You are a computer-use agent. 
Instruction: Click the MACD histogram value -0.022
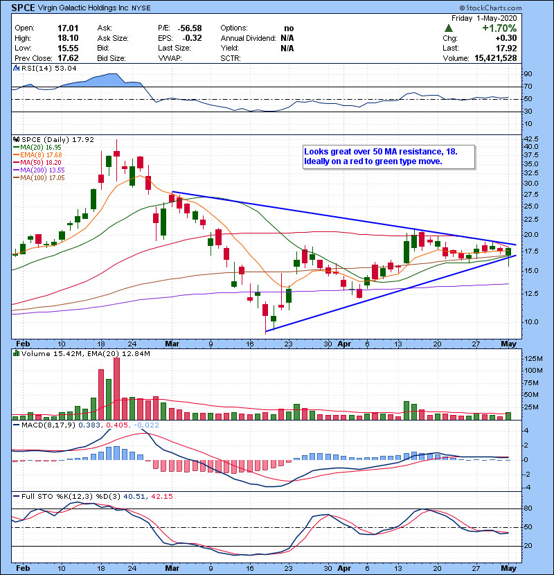(146, 425)
